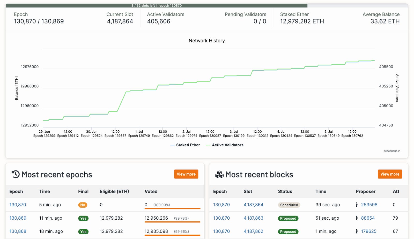Click the cubes icon beside Most recent blocks
The image size is (414, 239).
pos(219,174)
